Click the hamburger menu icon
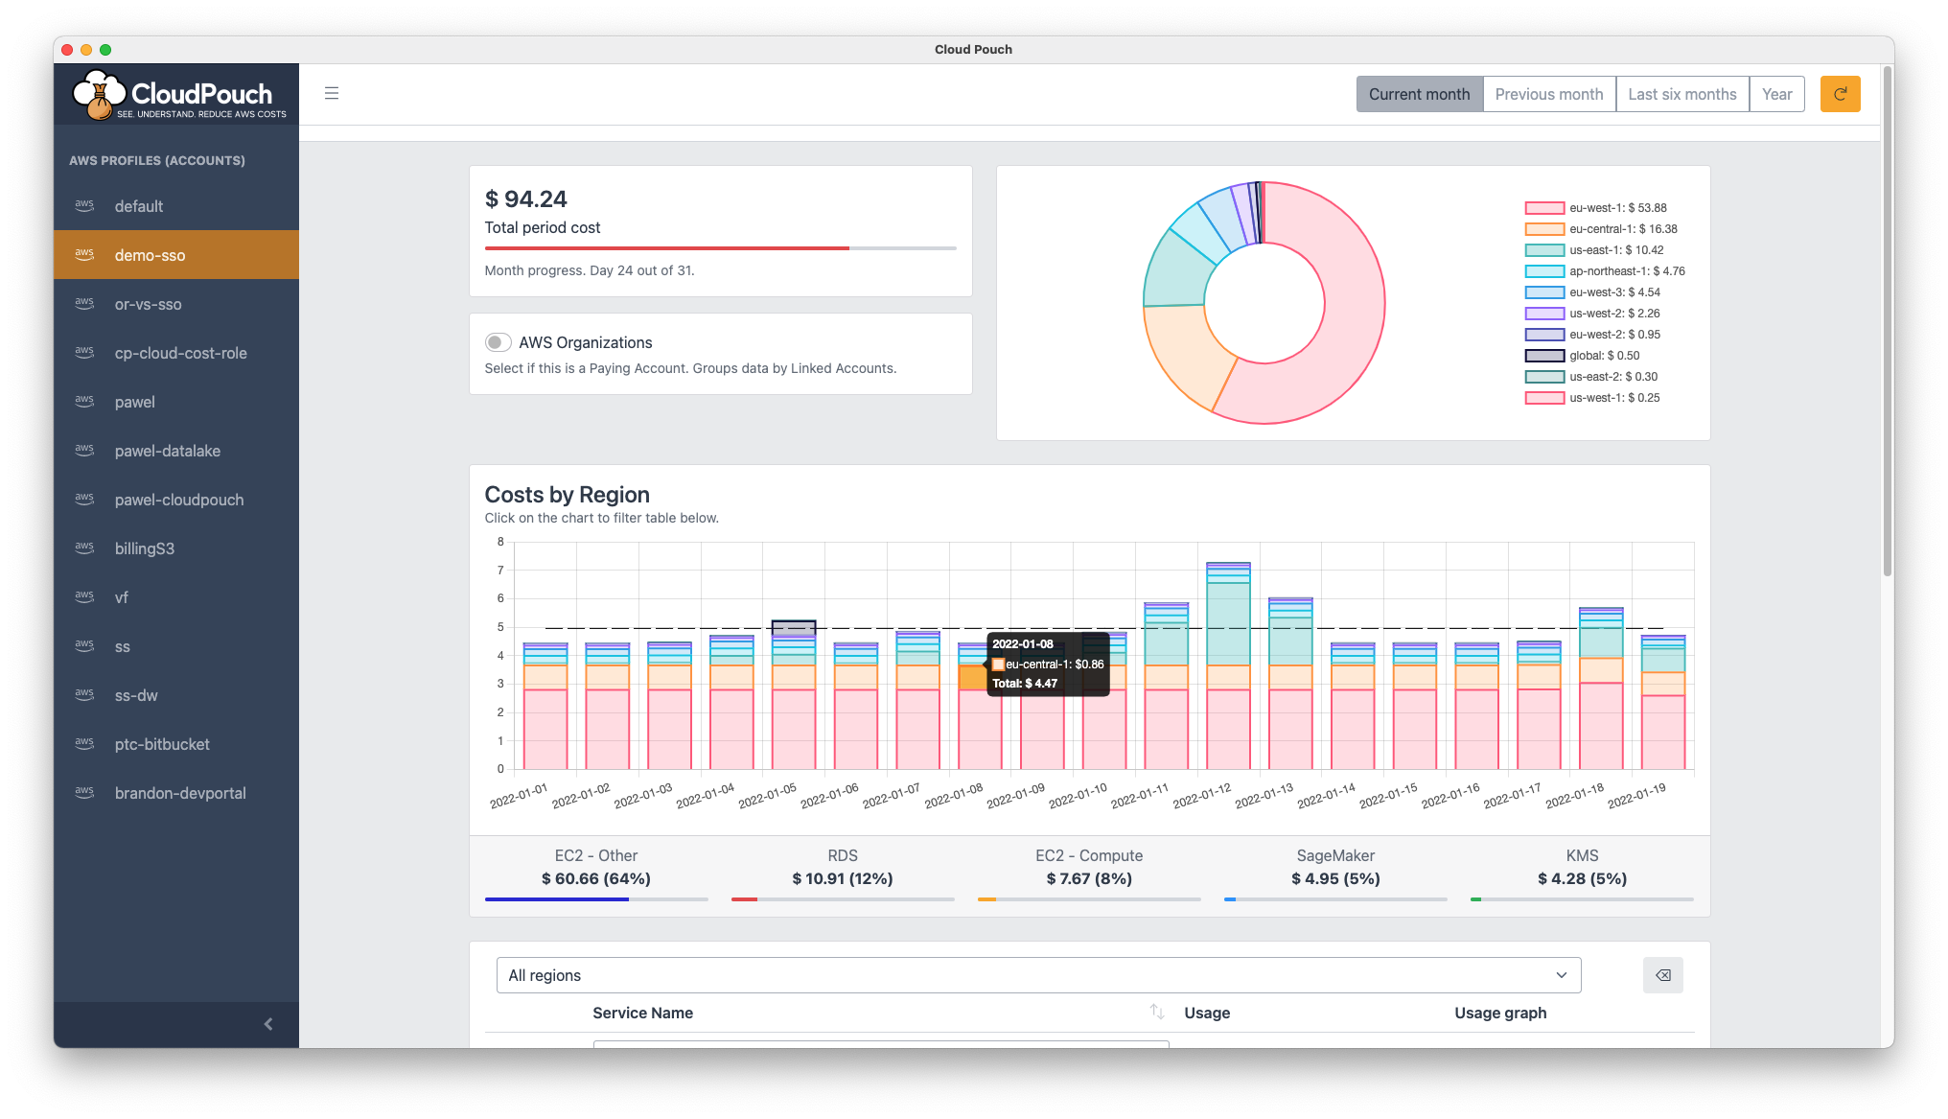1948x1119 pixels. pos(332,93)
